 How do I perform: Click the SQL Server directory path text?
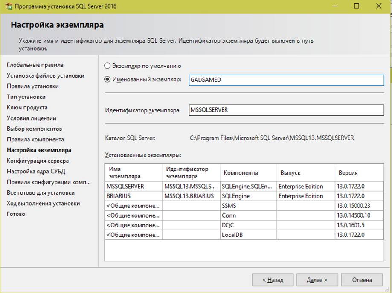click(272, 138)
